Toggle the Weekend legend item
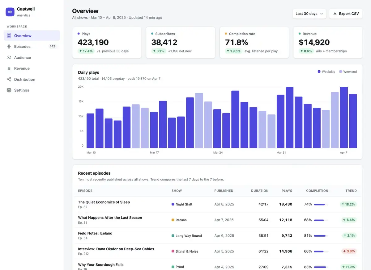Screen dimensions: 371x270 tap(348, 72)
